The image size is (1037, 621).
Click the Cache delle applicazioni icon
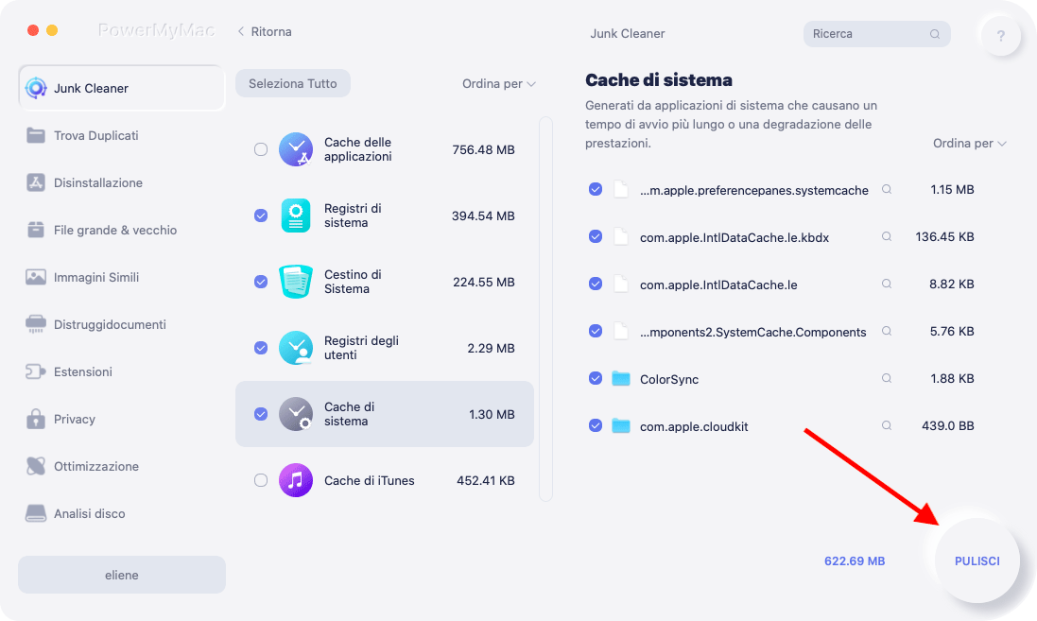pos(296,149)
